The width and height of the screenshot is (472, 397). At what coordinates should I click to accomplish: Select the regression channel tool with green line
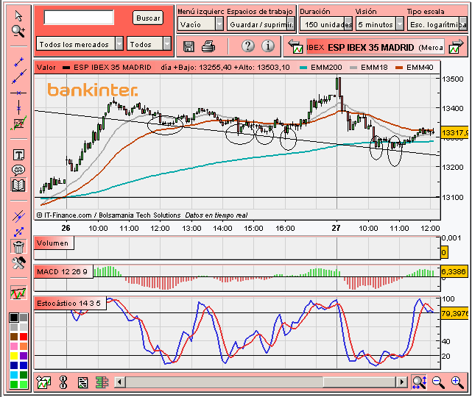18,124
